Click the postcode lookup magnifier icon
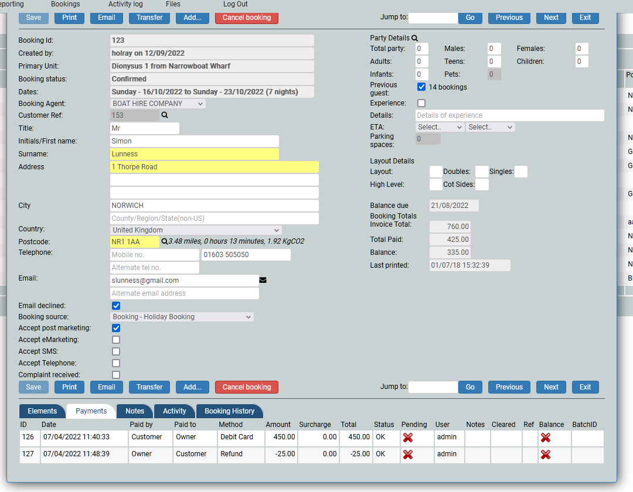Screen dimensions: 633x492 click(165, 241)
